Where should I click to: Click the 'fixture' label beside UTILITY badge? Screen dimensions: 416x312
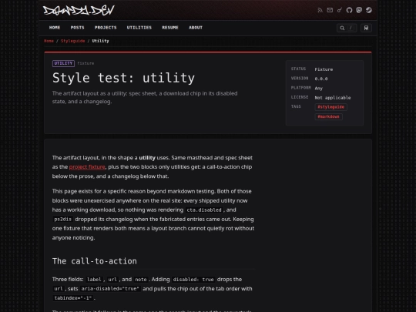point(86,63)
